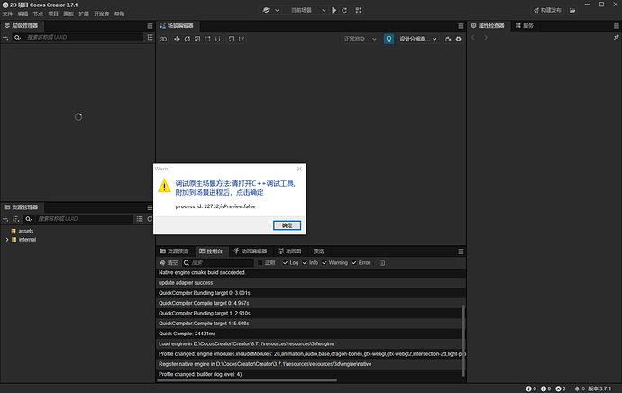This screenshot has width=622, height=393.
Task: Uncheck the Error filter checkbox
Action: tap(354, 263)
